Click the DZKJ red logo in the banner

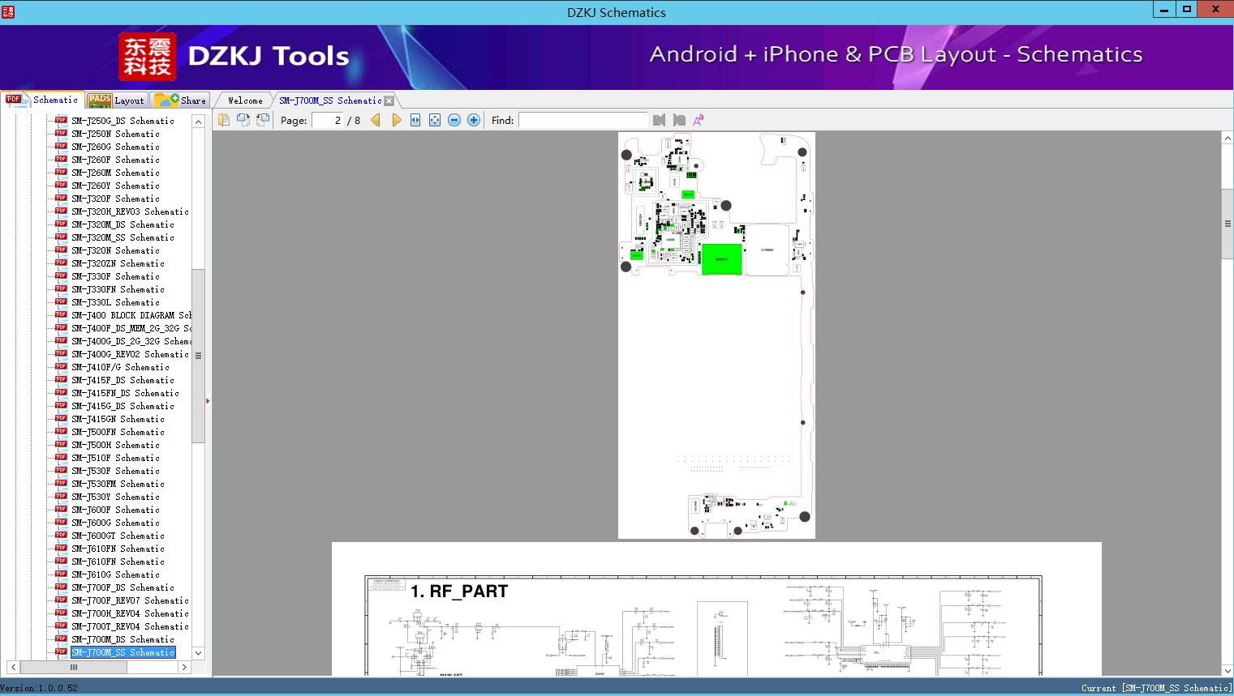click(148, 57)
